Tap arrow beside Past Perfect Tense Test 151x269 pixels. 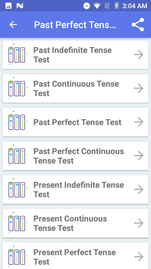[x=139, y=122]
